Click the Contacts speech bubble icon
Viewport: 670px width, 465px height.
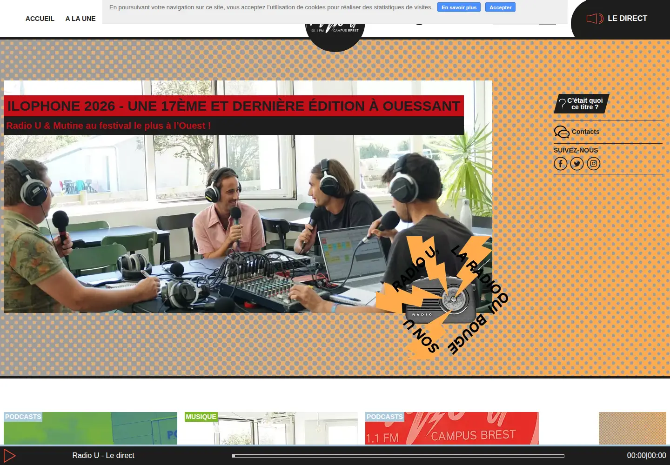click(x=562, y=132)
